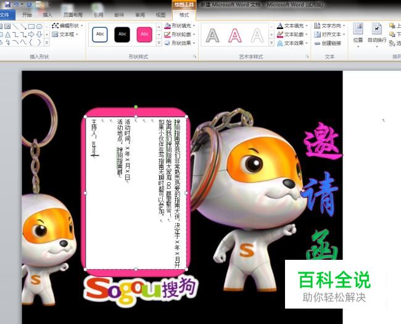This screenshot has width=401, height=324.
Task: Pick the right brace shape
Action: [39, 42]
